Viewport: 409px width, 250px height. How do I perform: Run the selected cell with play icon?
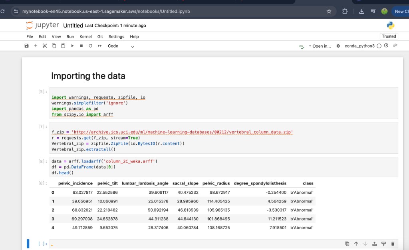73,46
